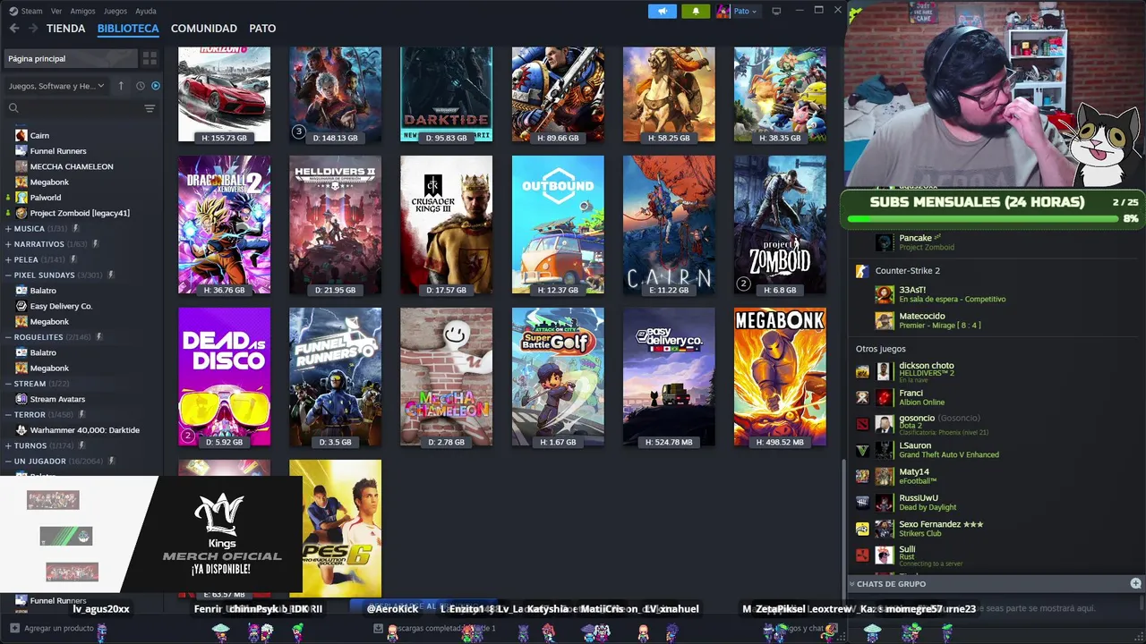Viewport: 1146px width, 644px height.
Task: Select Project Zomboid [legacy41] in list
Action: coord(81,213)
